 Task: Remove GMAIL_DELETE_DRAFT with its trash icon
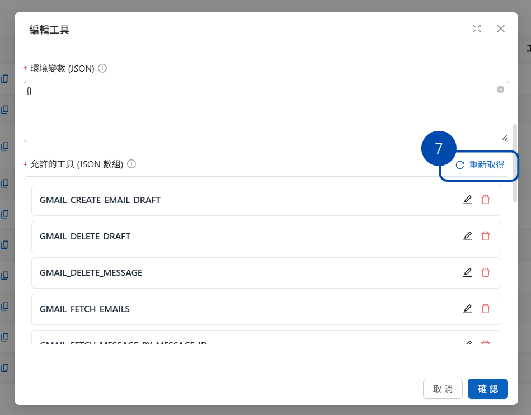coord(486,236)
